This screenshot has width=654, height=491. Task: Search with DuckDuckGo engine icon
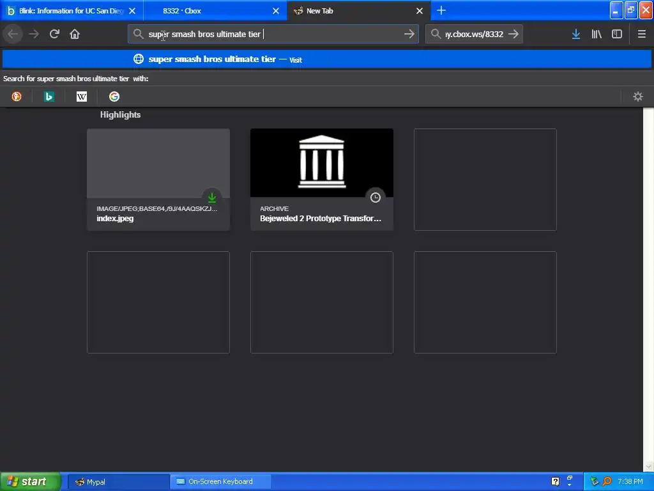click(17, 97)
